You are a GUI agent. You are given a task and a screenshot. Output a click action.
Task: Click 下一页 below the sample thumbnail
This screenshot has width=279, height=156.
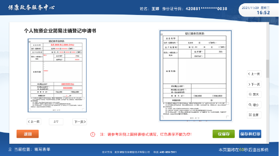(x=80, y=122)
